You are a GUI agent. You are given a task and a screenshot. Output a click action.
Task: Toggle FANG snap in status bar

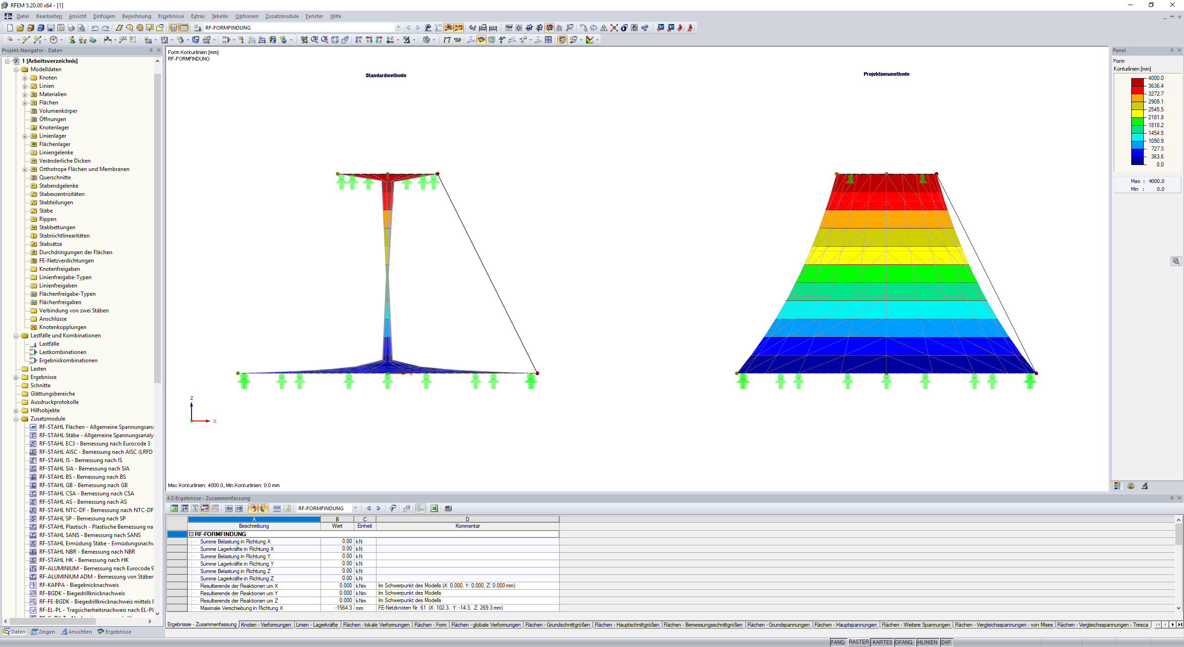pos(838,642)
